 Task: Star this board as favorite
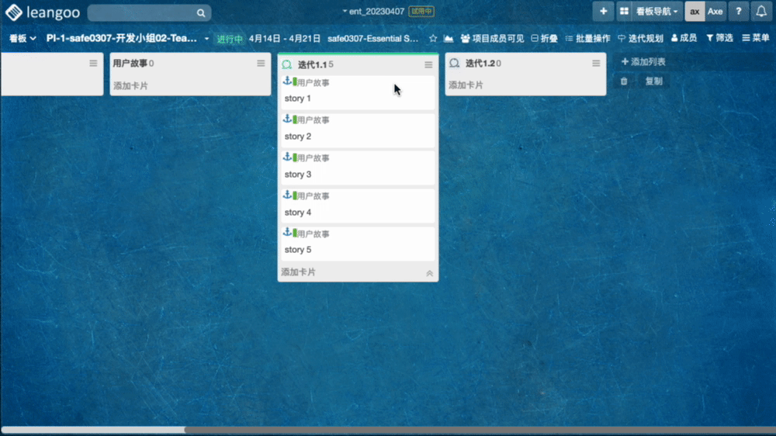(433, 38)
